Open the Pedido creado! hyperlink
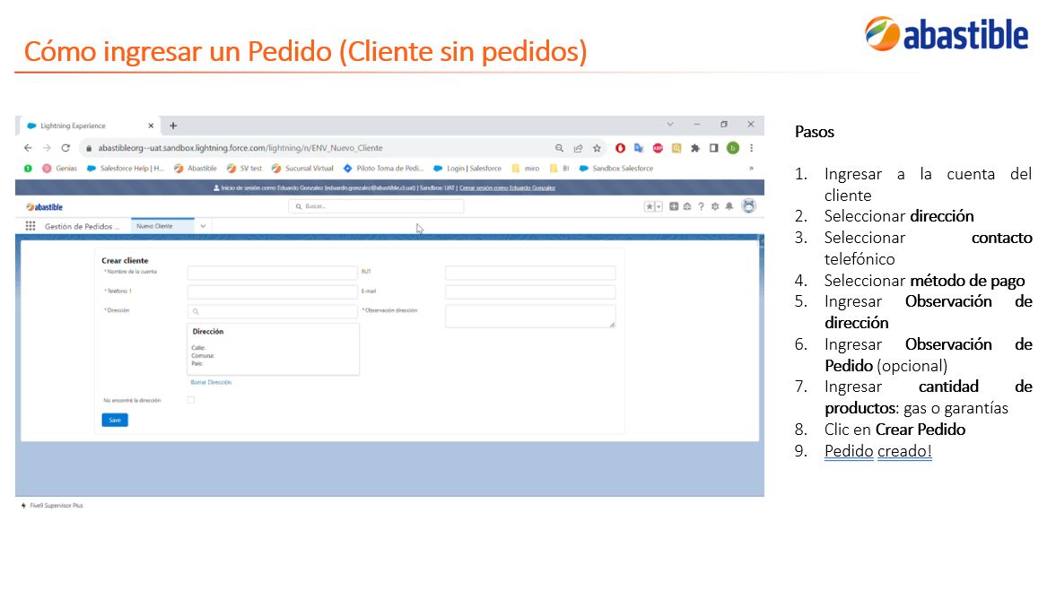Screen dimensions: 1056x591 (878, 451)
